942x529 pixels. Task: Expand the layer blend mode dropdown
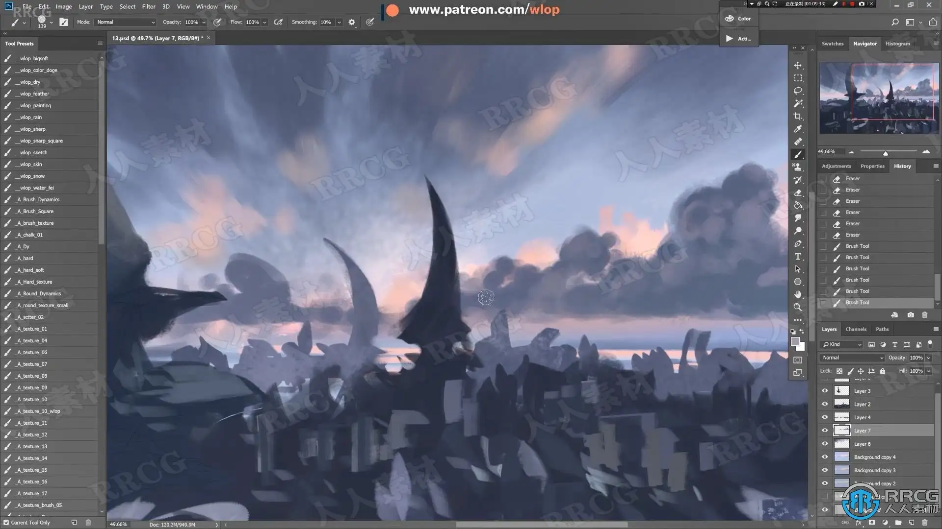point(853,358)
